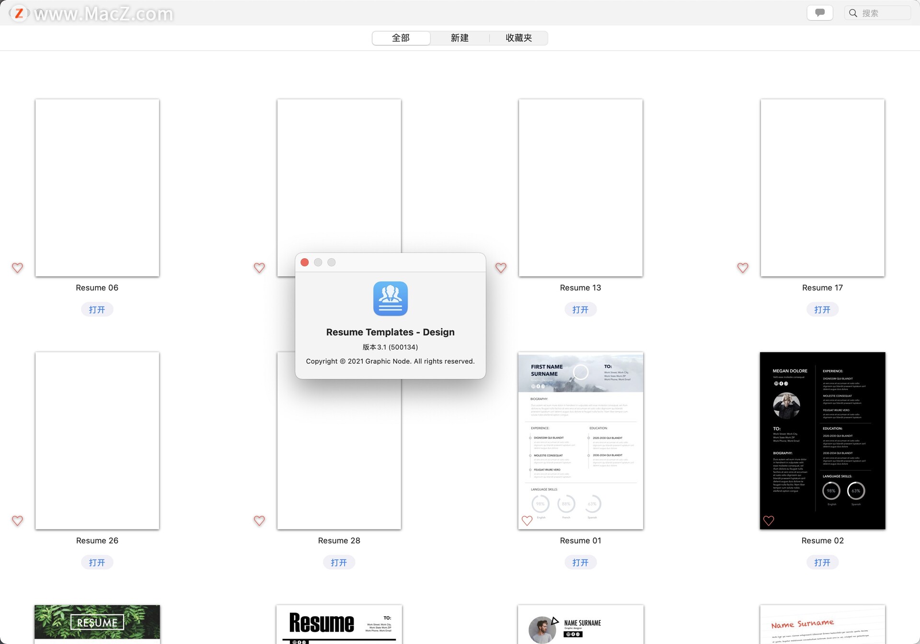Open Resume 01 with 打开 button
920x644 pixels.
click(580, 563)
